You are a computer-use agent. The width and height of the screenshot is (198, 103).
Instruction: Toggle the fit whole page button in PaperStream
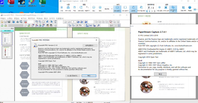point(117,9)
